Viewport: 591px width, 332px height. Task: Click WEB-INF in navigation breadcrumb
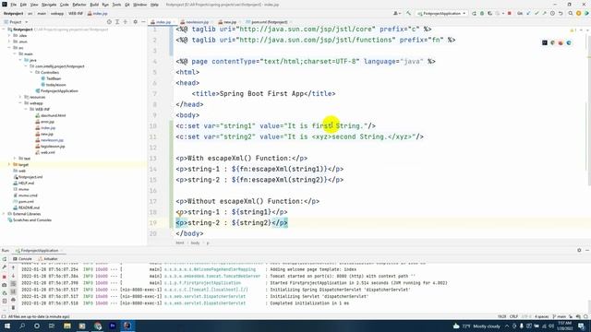[76, 14]
